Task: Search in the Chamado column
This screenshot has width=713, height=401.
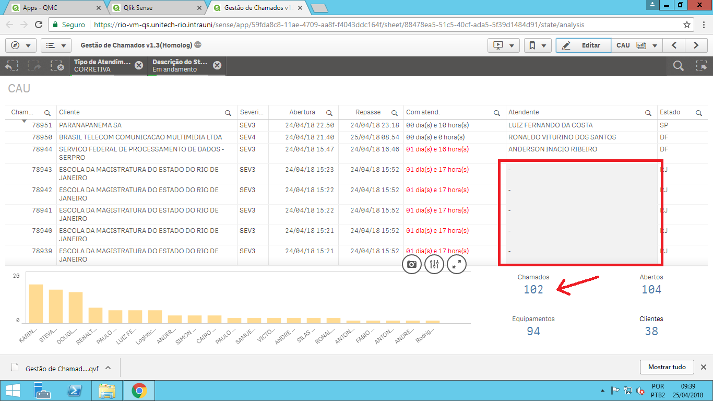Action: click(x=47, y=113)
